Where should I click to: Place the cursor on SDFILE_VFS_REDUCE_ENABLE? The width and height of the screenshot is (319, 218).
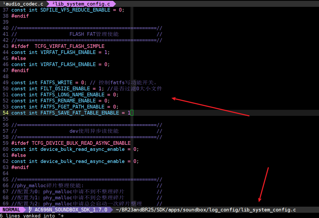click(75, 10)
